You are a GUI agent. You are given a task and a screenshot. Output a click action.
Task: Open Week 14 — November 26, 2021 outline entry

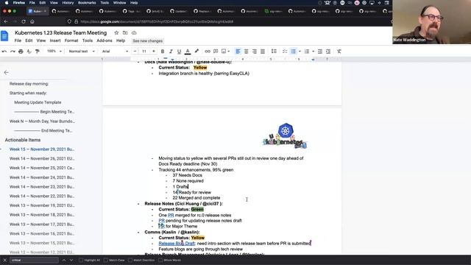[42, 159]
